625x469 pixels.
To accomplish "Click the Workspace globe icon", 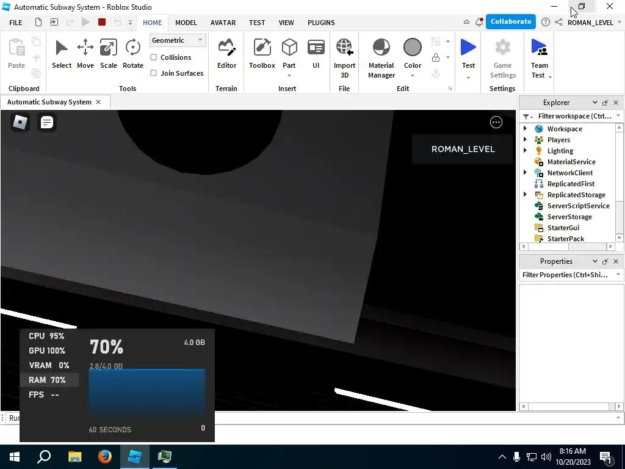I will 539,129.
